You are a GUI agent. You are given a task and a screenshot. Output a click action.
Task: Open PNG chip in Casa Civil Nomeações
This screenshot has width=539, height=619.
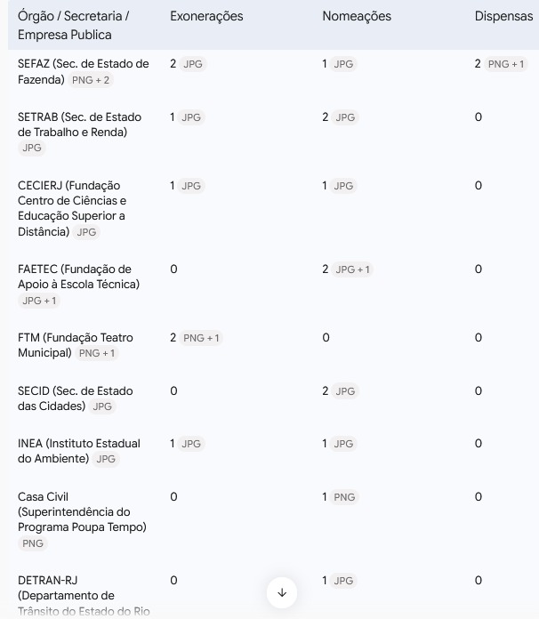pos(344,497)
